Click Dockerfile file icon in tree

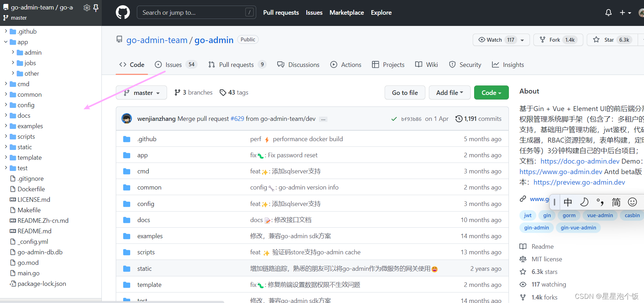pyautogui.click(x=13, y=189)
